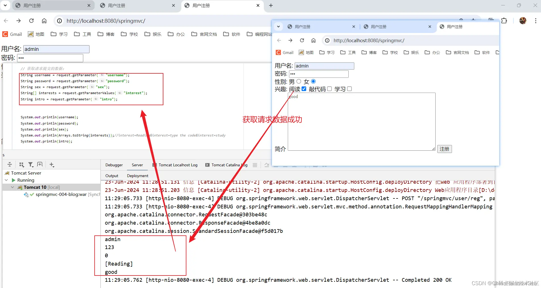Open the Tomcat Catalina Log tab
The width and height of the screenshot is (541, 288).
pos(226,165)
